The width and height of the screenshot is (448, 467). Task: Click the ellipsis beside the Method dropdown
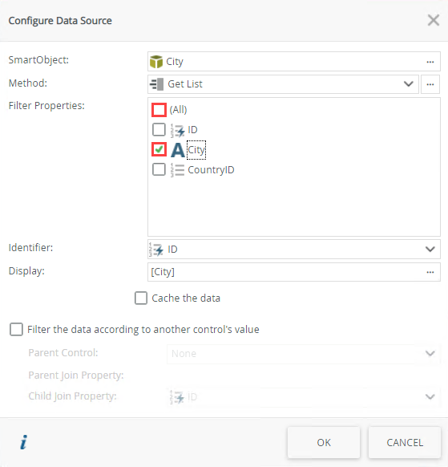[x=430, y=84]
